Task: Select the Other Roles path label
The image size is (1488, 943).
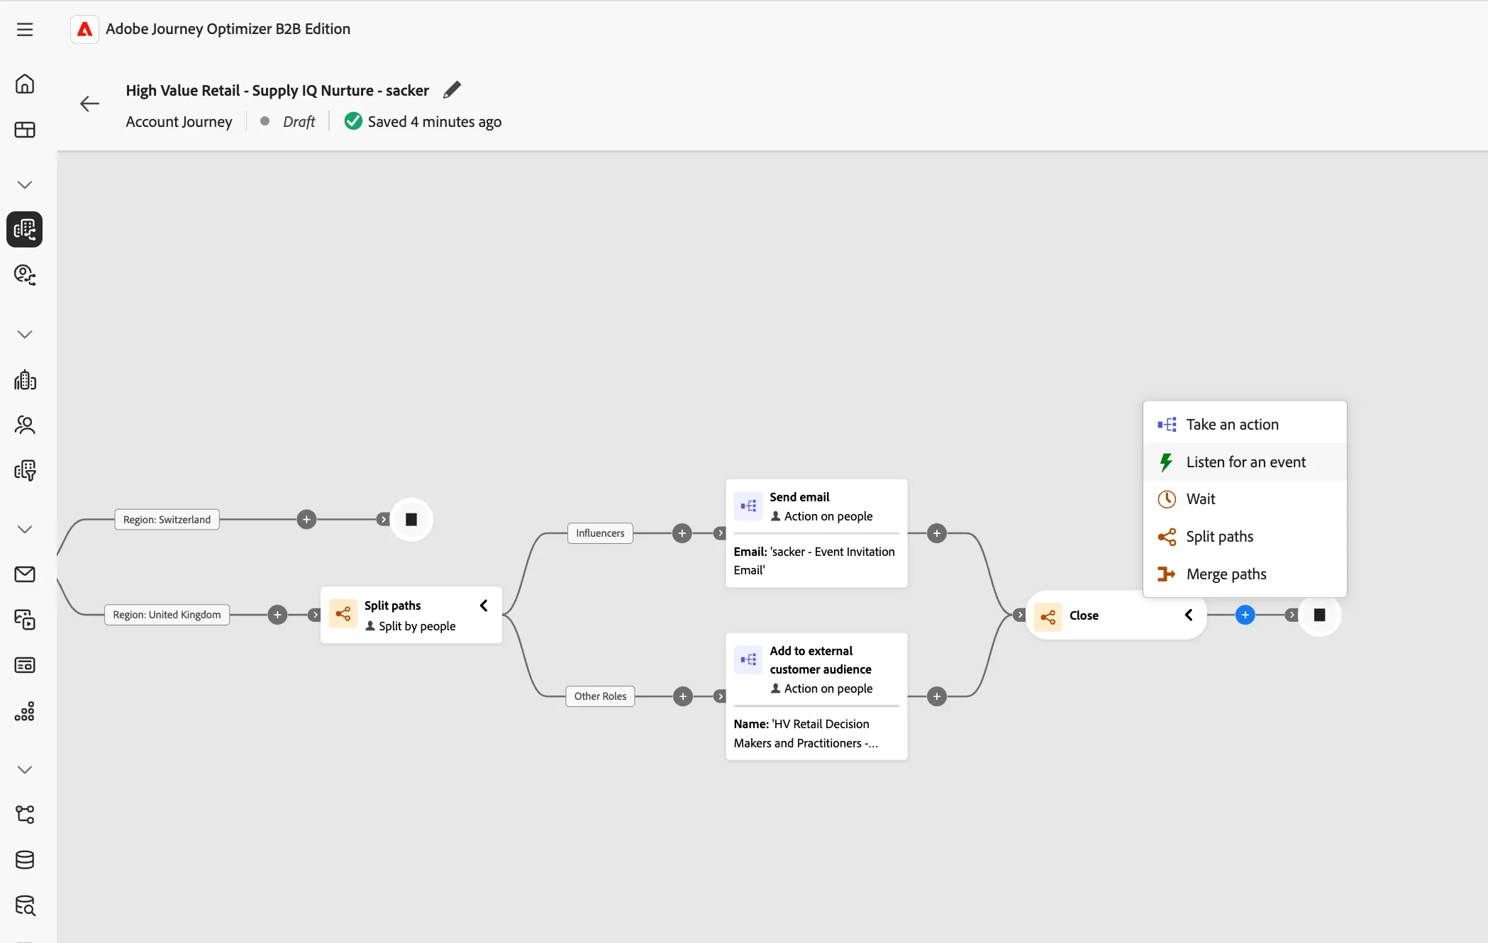Action: (x=600, y=696)
